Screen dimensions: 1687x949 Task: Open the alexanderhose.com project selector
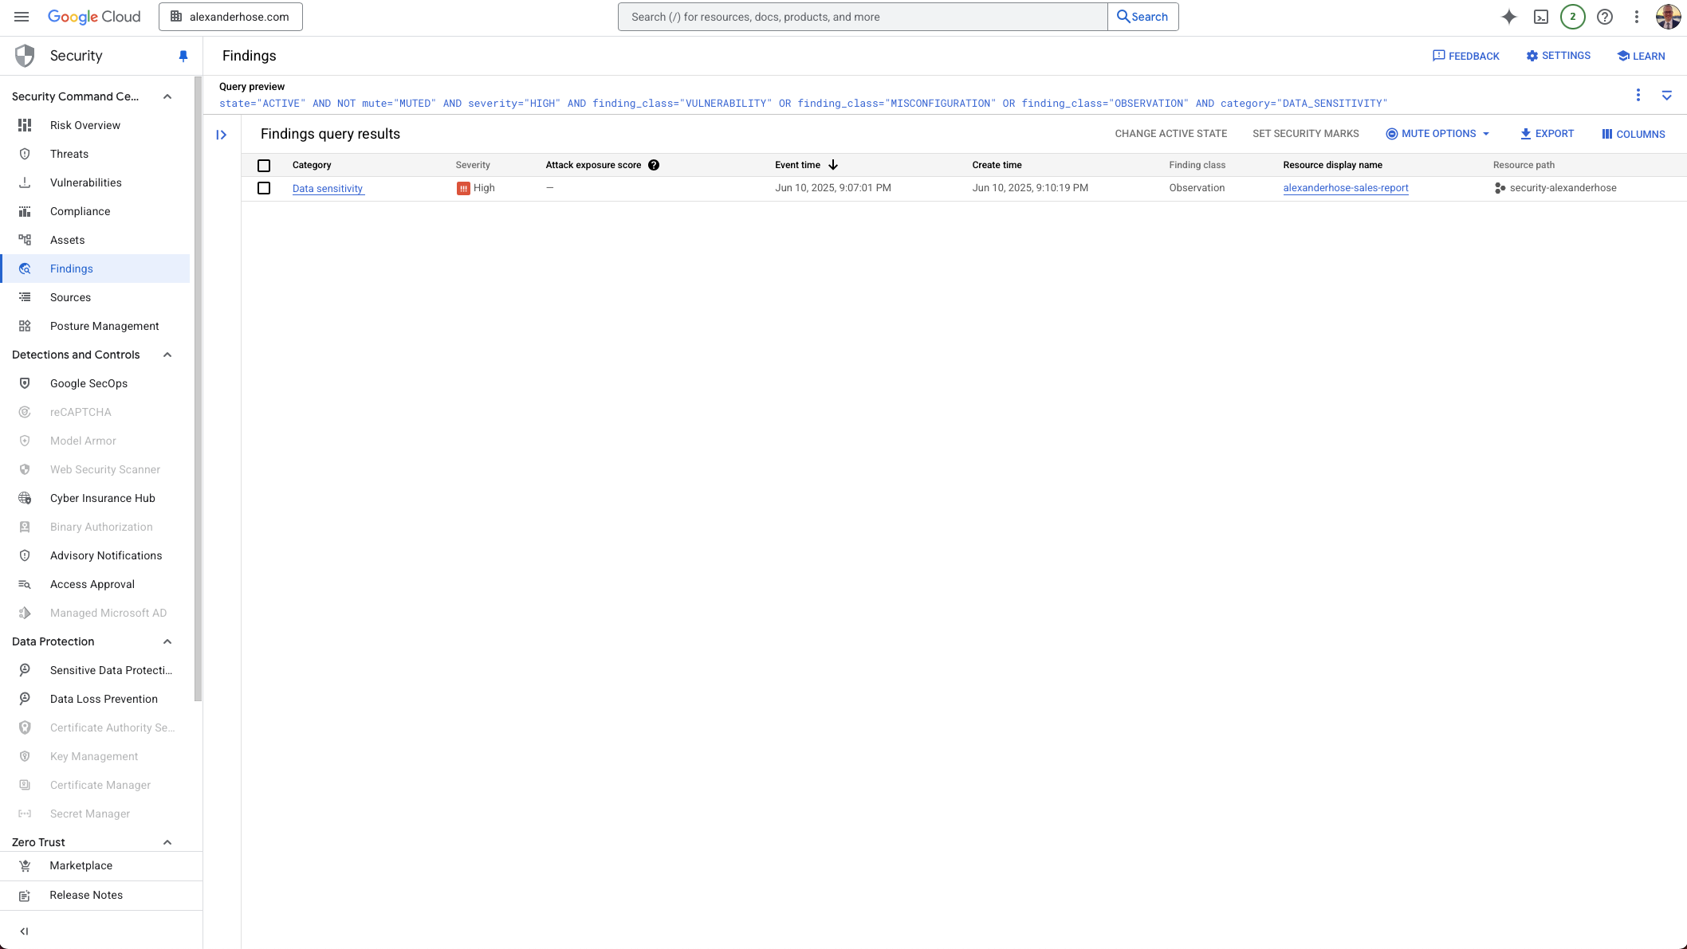point(230,17)
